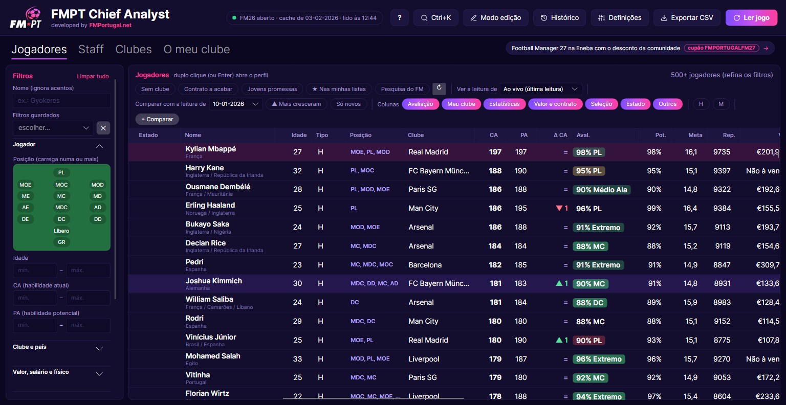Open the 10-01-2026 comparison date dropdown
The image size is (786, 405).
pyautogui.click(x=235, y=104)
